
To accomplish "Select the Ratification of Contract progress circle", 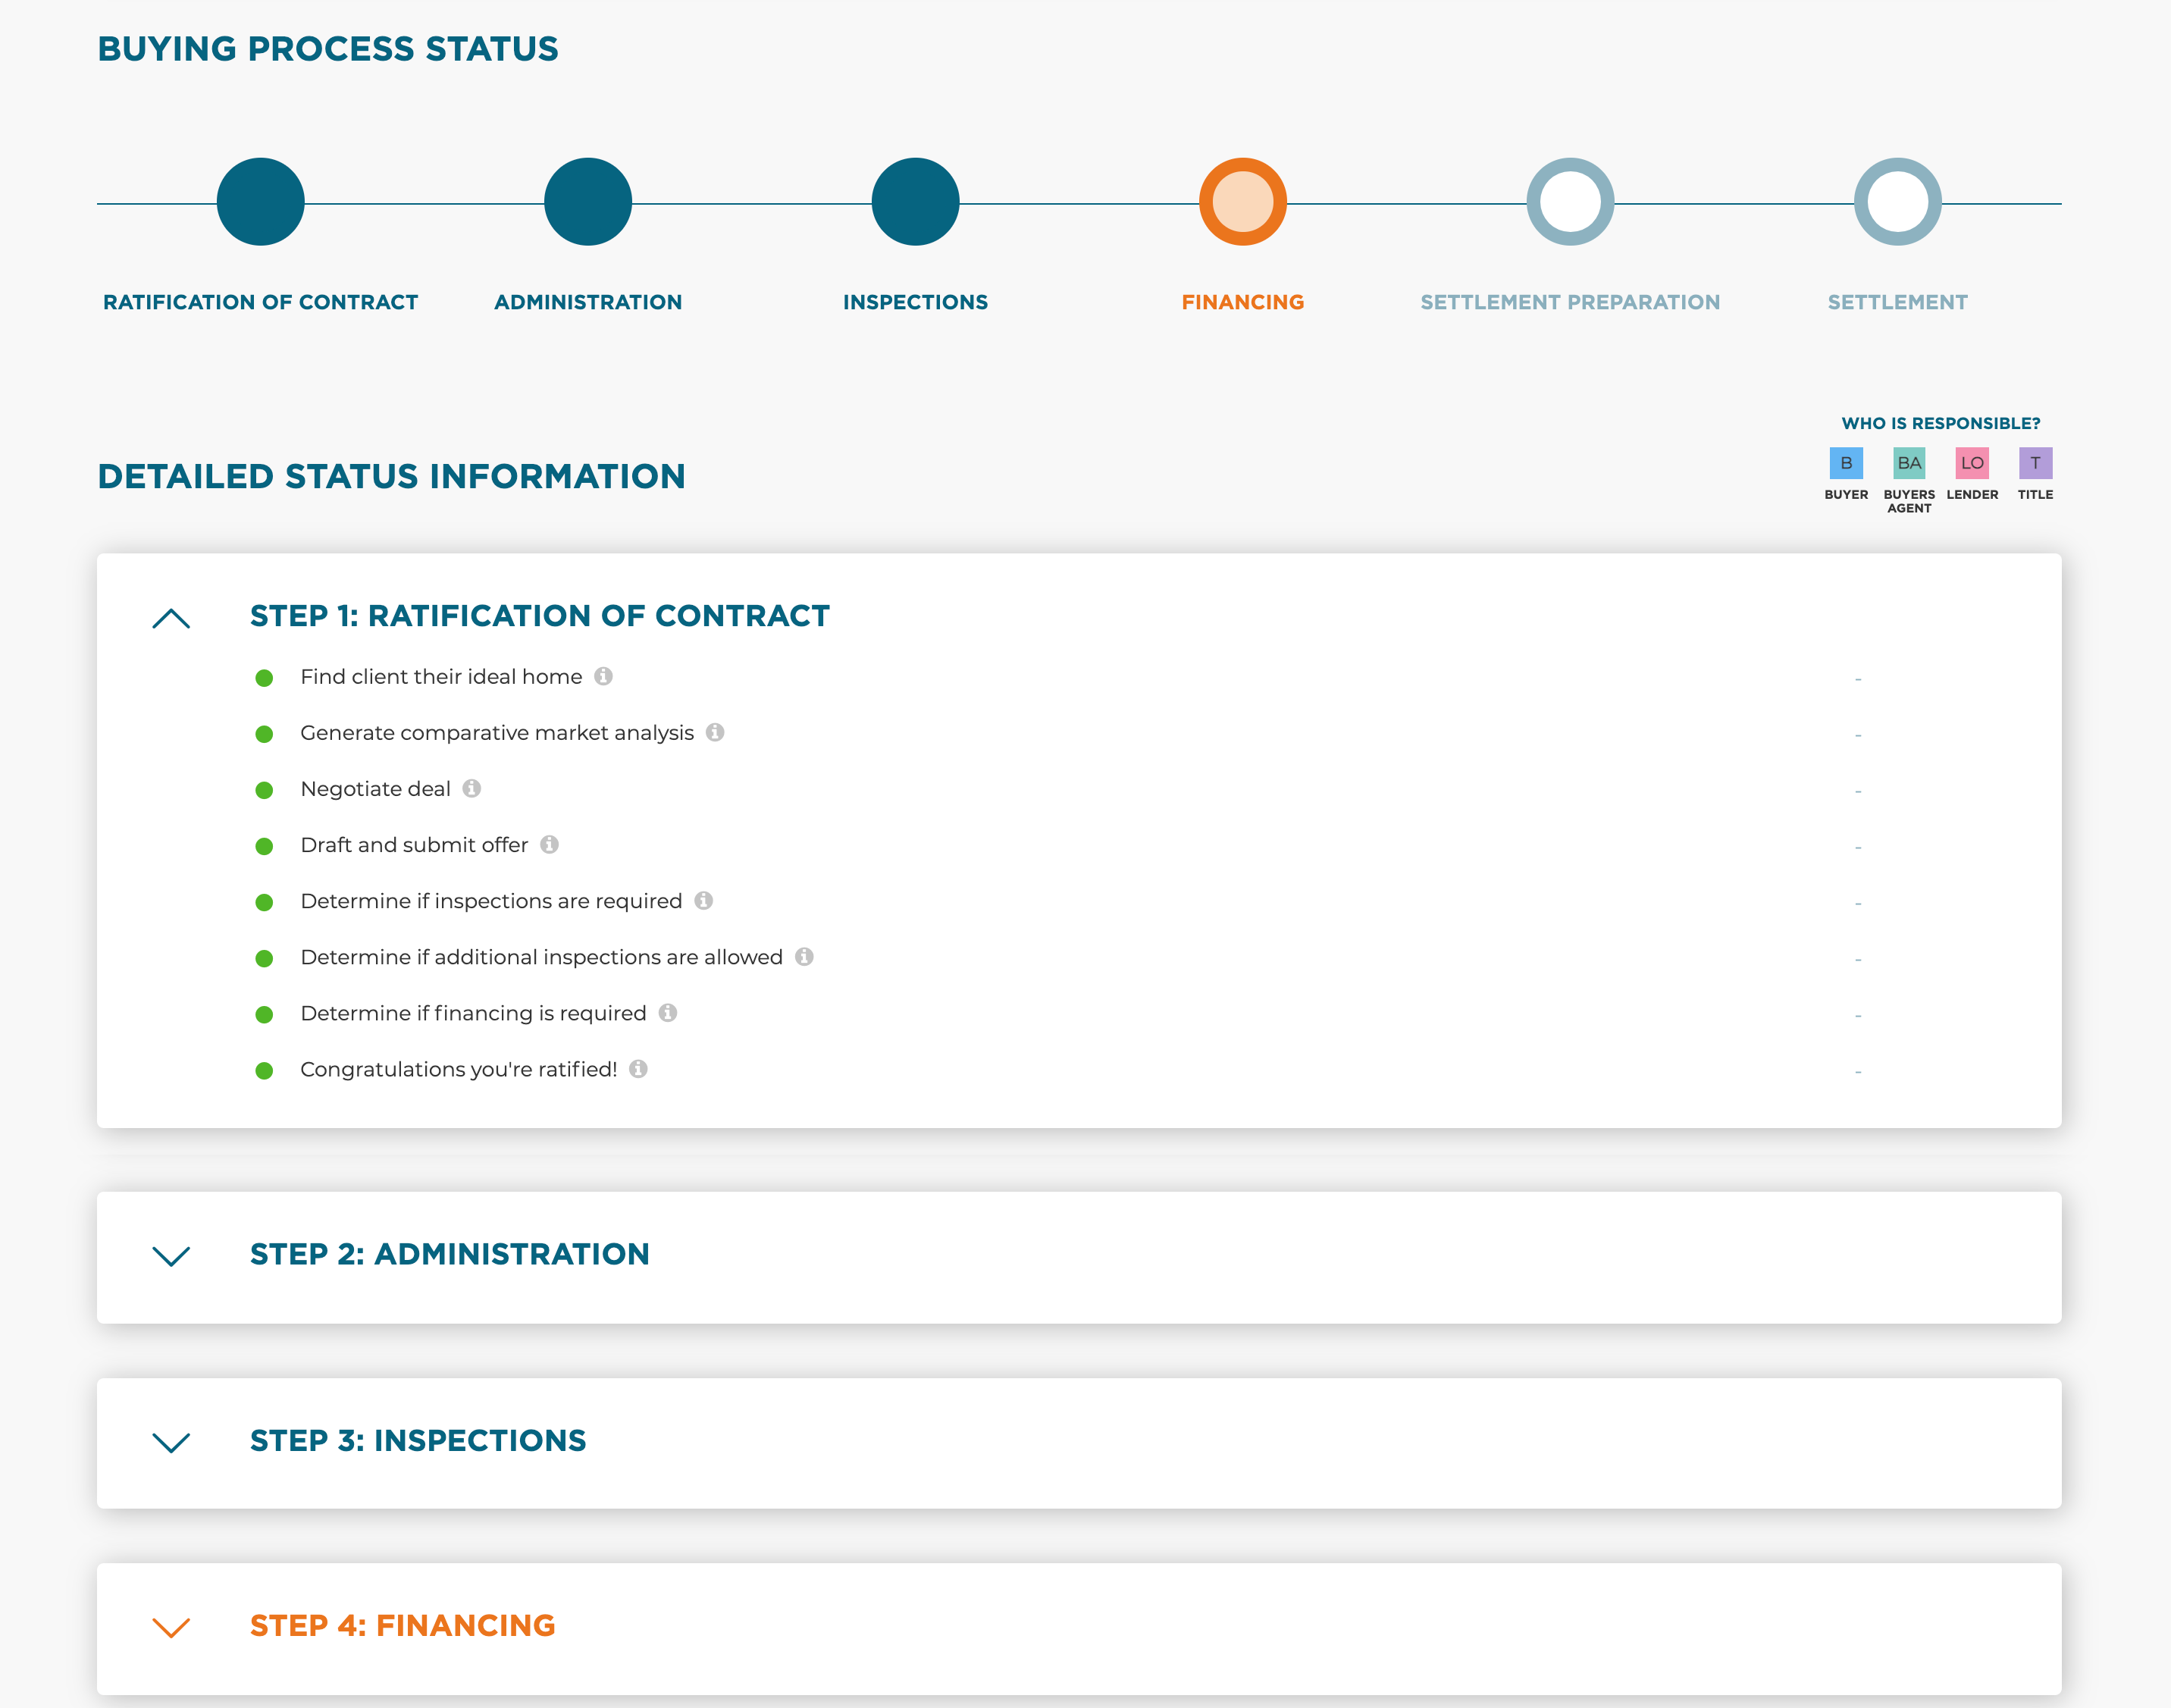I will point(260,202).
